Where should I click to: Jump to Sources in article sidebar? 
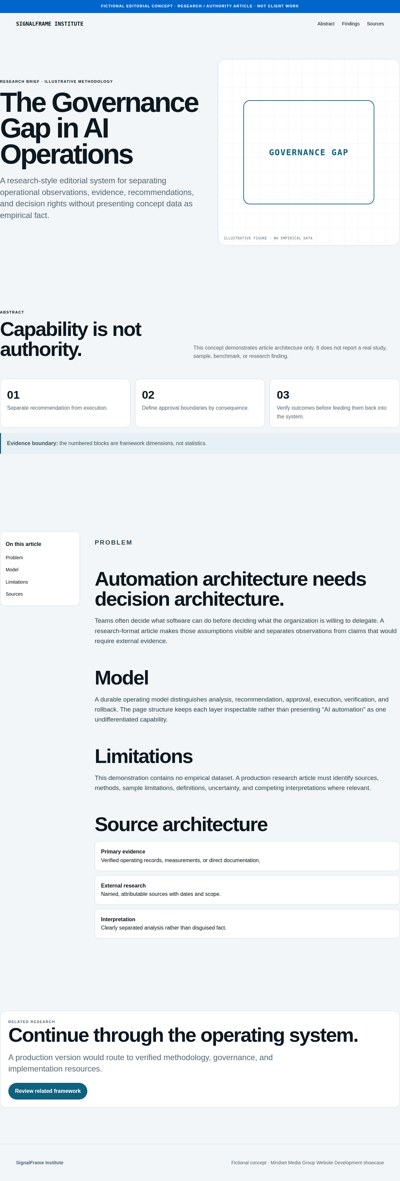[14, 594]
